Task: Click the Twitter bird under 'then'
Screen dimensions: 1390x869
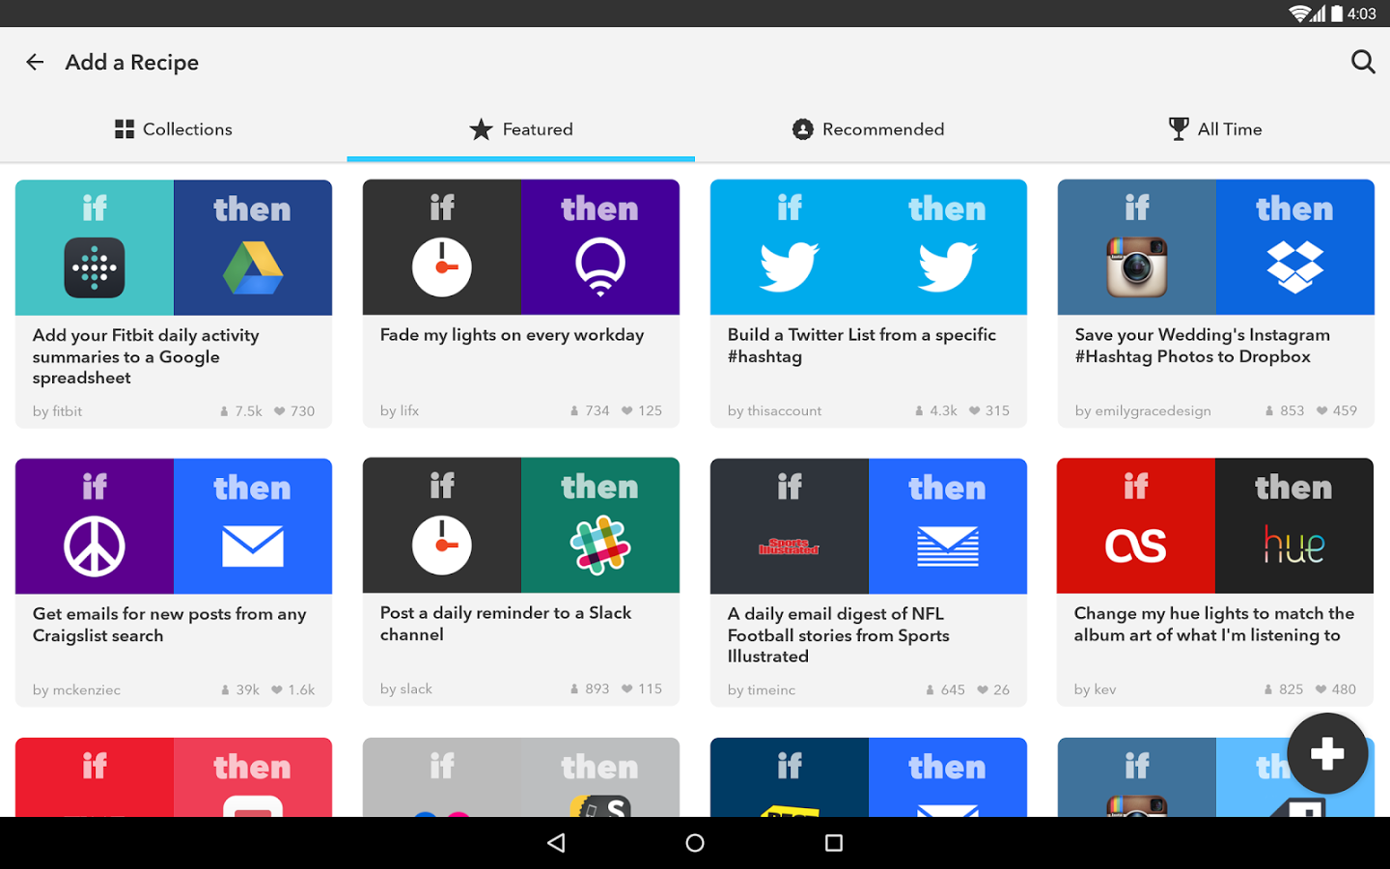Action: (x=948, y=266)
